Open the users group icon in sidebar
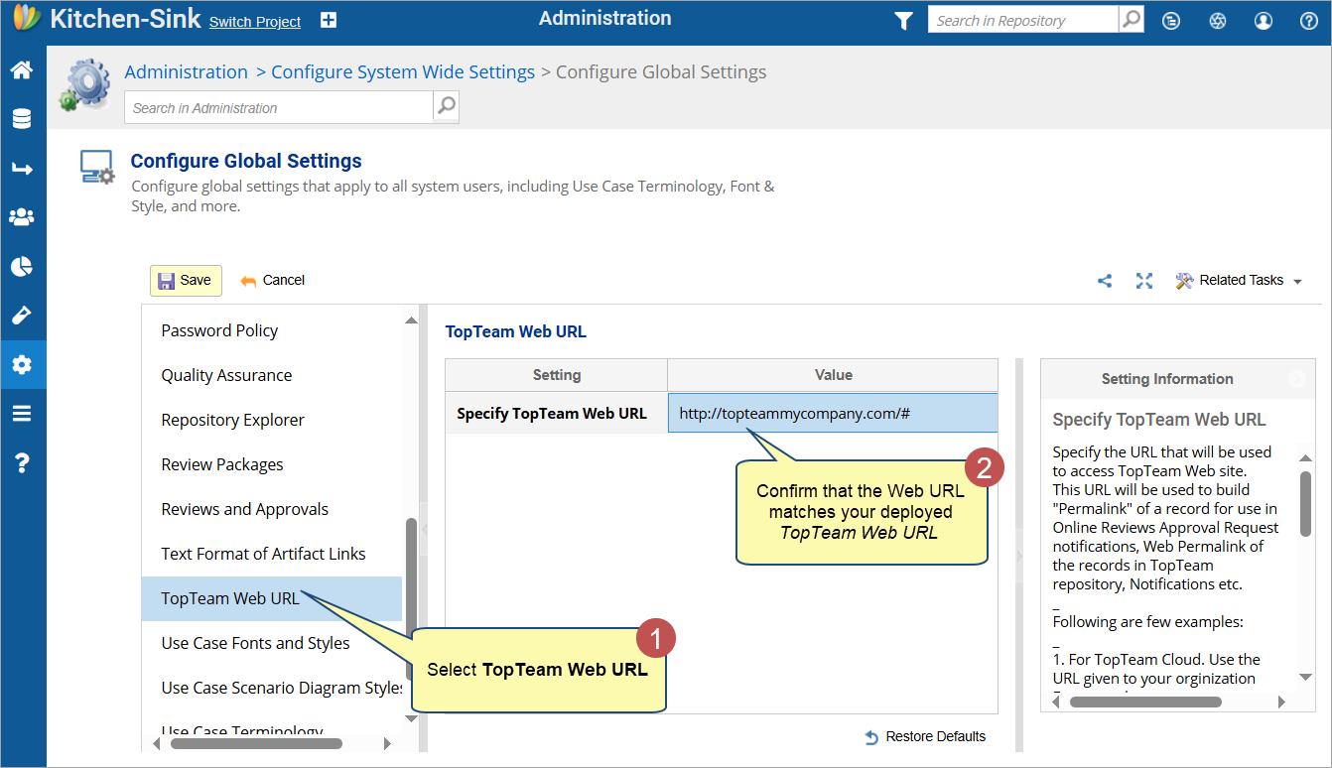1332x768 pixels. 22,217
